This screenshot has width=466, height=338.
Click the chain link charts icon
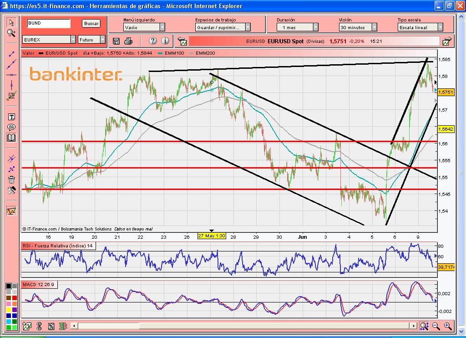click(39, 327)
